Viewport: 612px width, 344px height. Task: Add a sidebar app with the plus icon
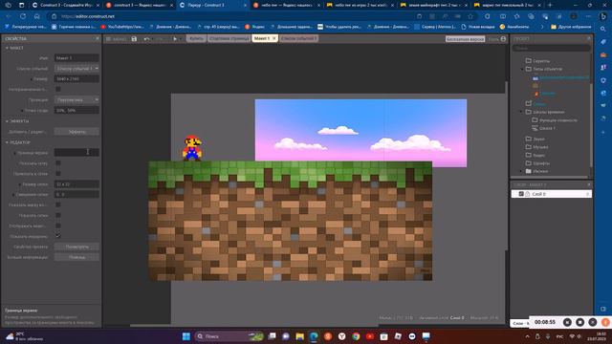click(x=603, y=133)
